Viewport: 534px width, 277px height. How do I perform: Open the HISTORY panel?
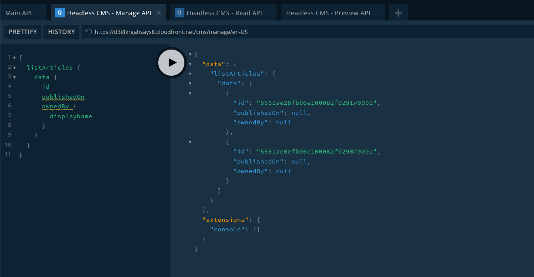click(x=61, y=32)
